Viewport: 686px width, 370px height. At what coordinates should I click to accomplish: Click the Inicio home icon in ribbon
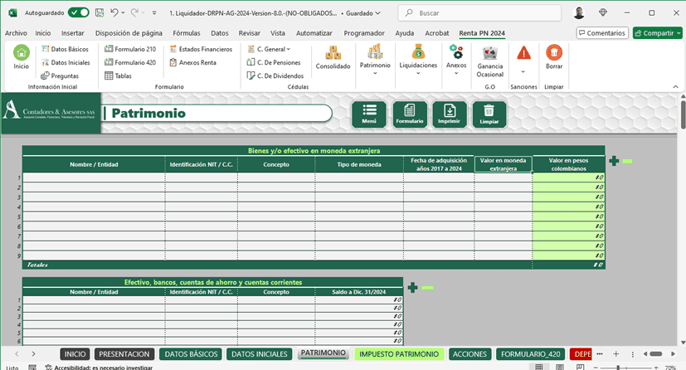21,57
